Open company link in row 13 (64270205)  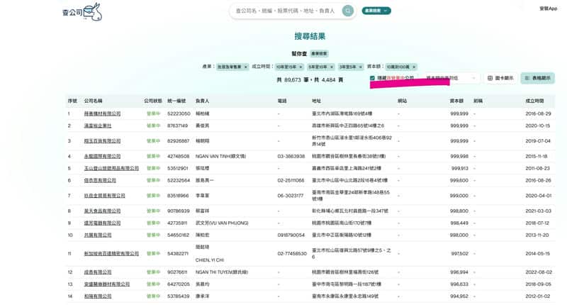(107, 284)
